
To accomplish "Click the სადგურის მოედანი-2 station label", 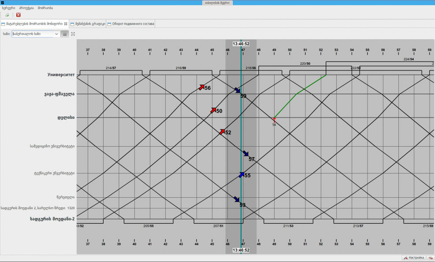I will [52, 219].
